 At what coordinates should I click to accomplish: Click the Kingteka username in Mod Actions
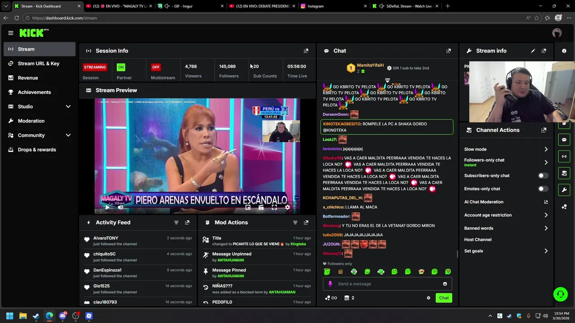[x=298, y=244]
